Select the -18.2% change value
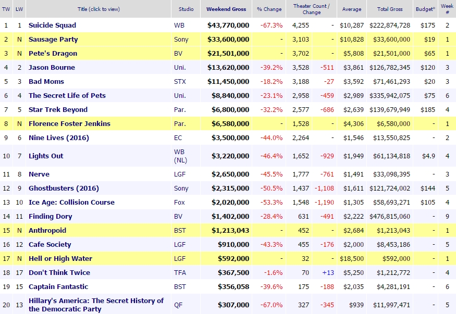Viewport: 456px width, 314px height. tap(272, 82)
